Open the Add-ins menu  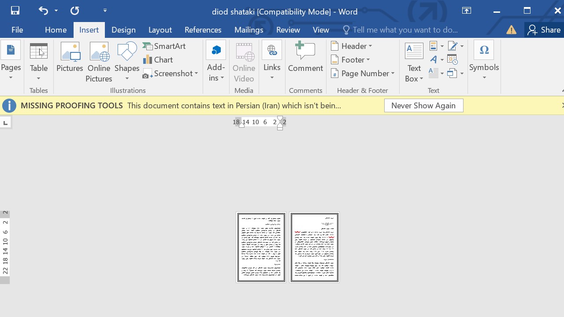tap(216, 62)
